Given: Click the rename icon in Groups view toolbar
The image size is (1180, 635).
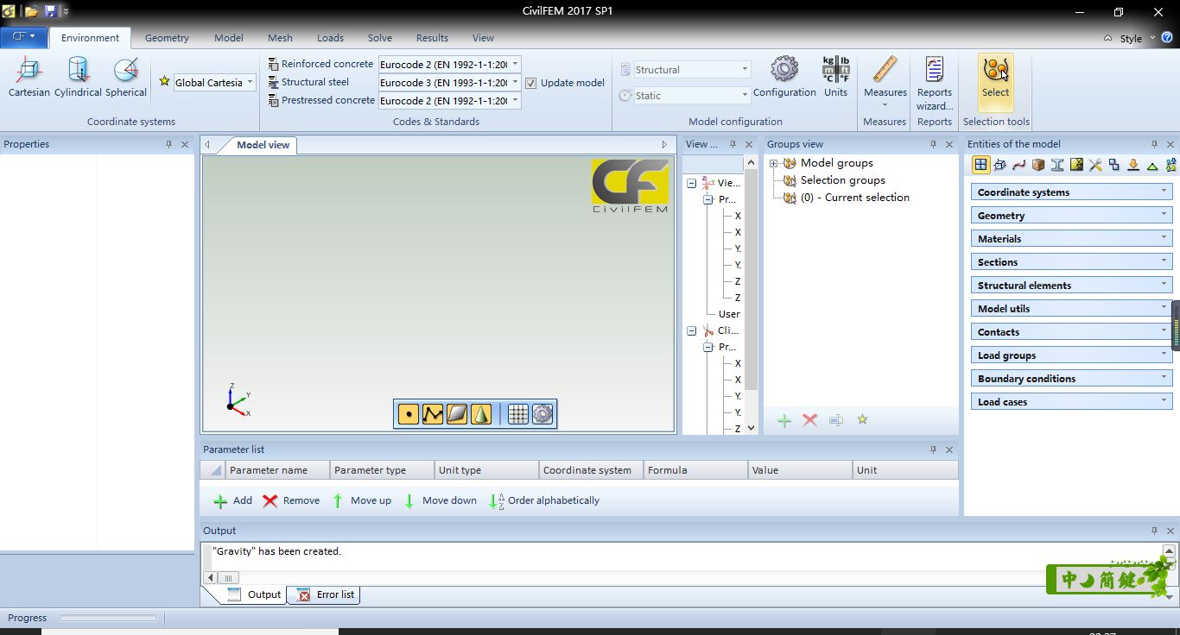Looking at the screenshot, I should [x=835, y=420].
